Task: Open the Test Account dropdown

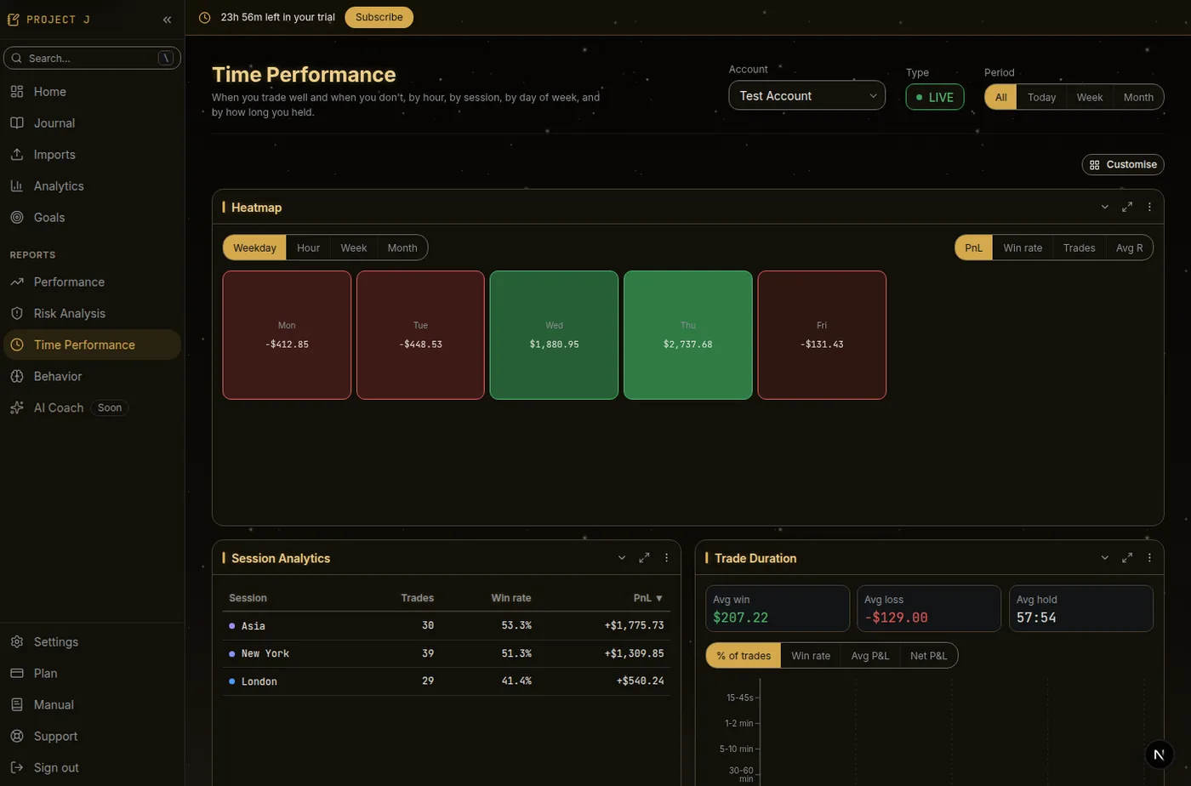Action: (x=806, y=95)
